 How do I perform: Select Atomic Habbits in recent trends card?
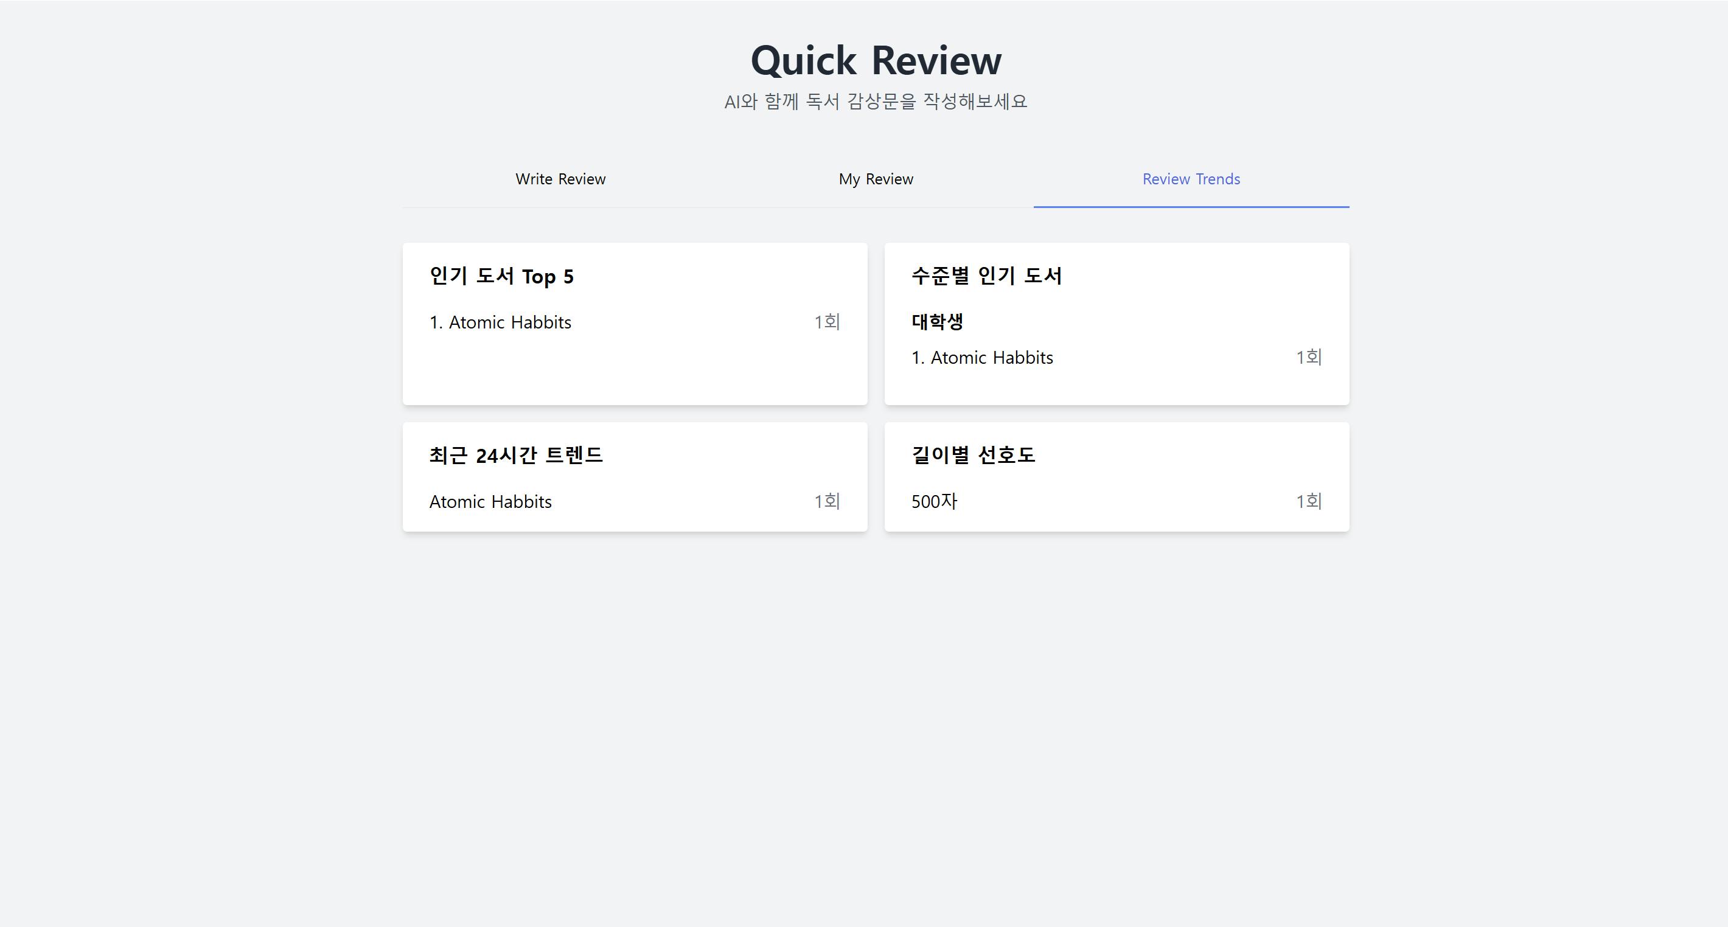coord(490,501)
